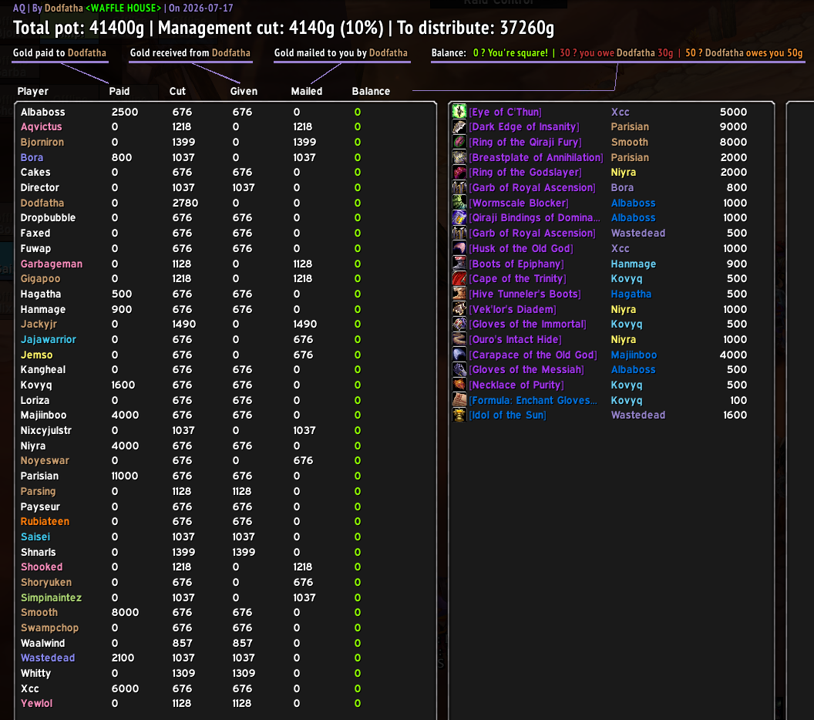The height and width of the screenshot is (720, 814).
Task: Select player Jajawarrior in the list
Action: [49, 339]
